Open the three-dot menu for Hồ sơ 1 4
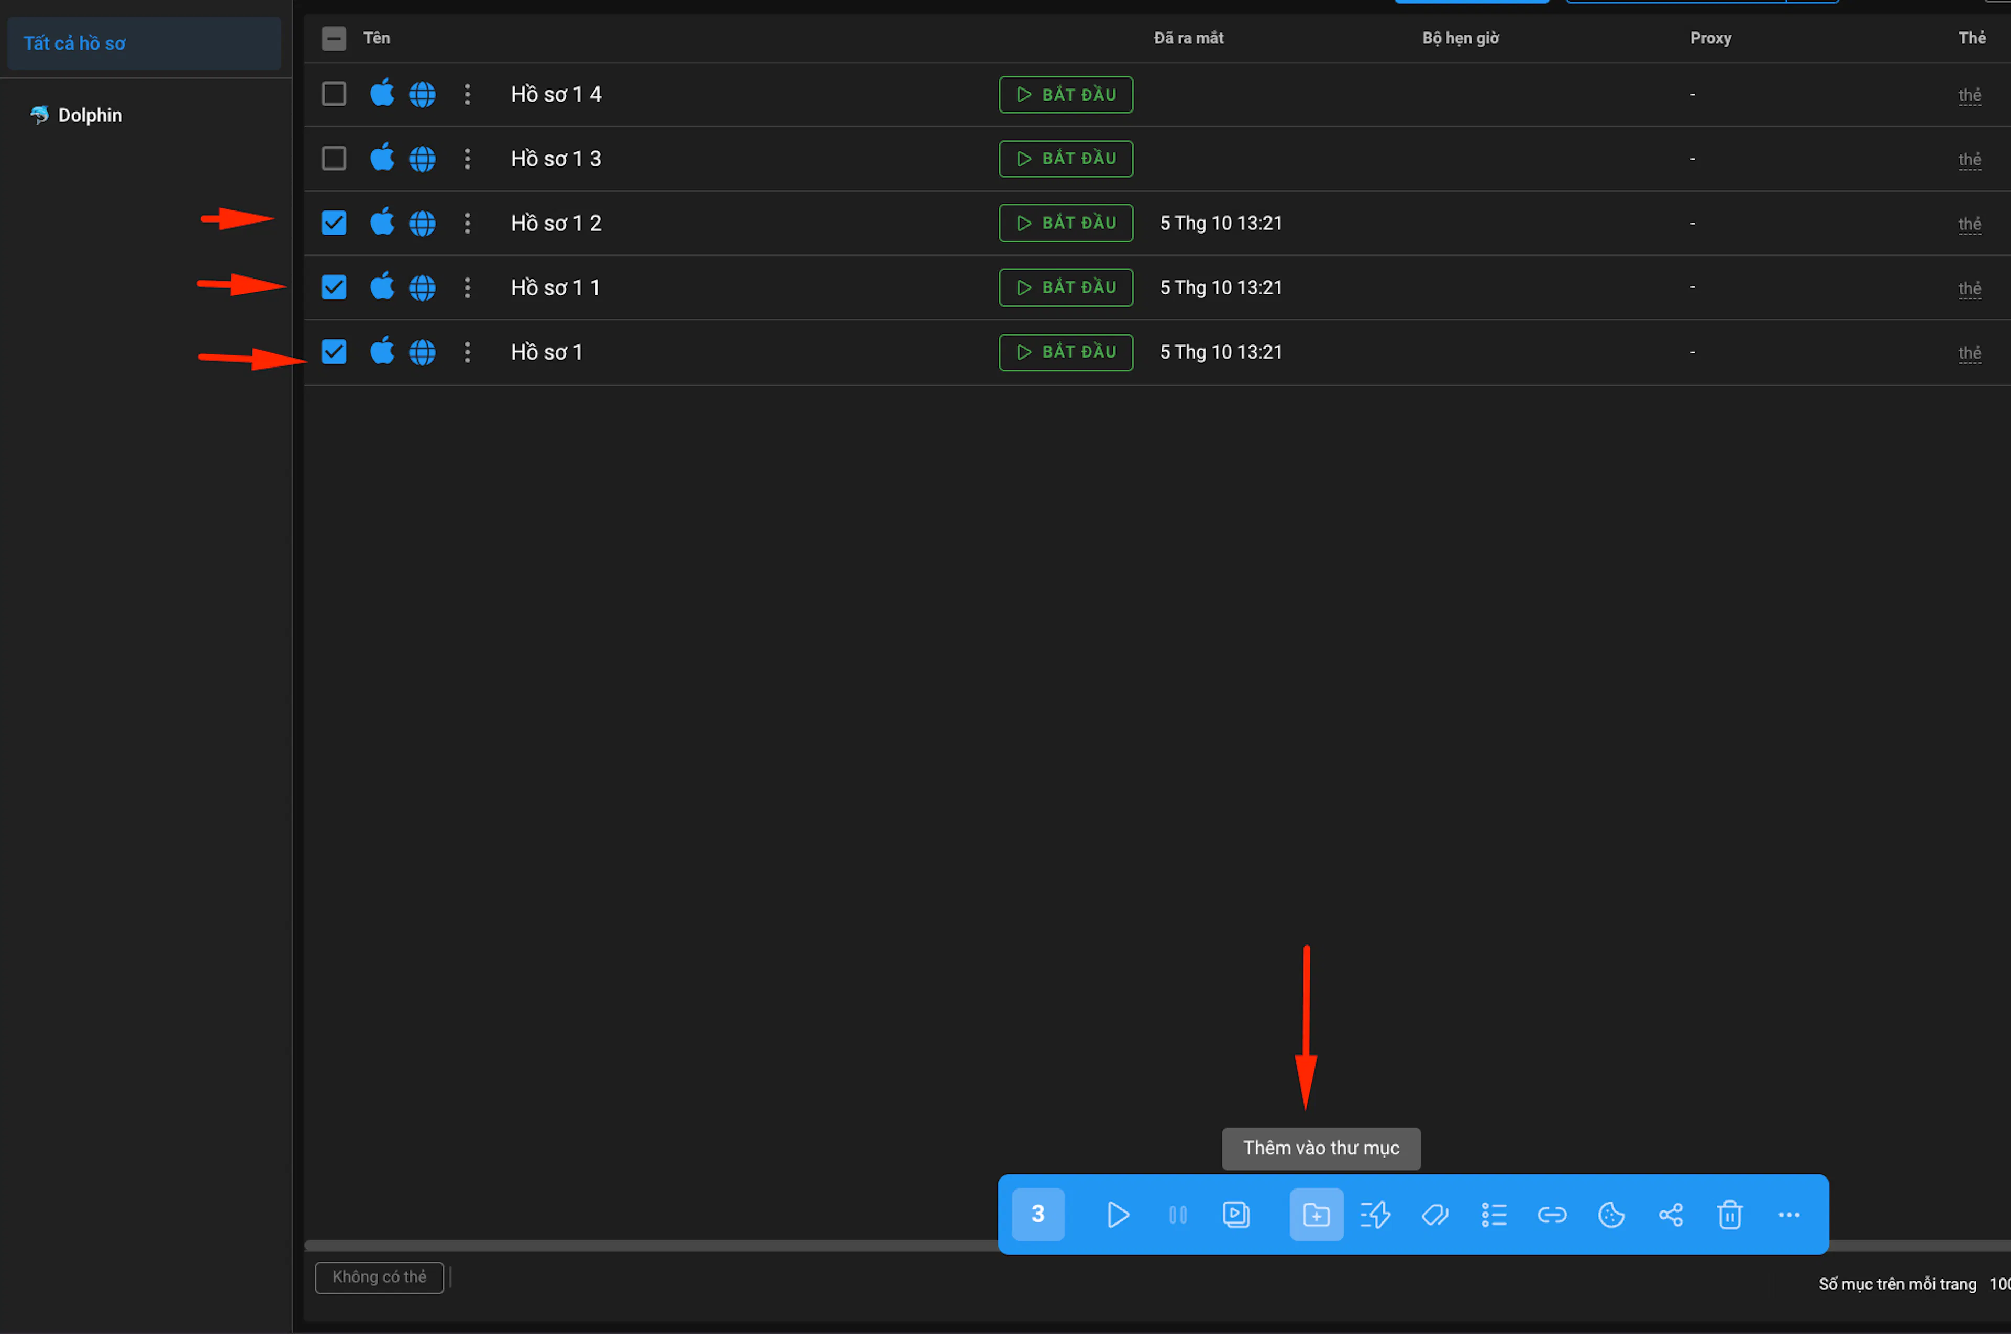The width and height of the screenshot is (2011, 1334). pos(467,94)
